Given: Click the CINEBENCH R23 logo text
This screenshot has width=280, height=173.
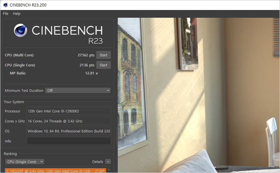Looking at the screenshot, I should tap(67, 34).
